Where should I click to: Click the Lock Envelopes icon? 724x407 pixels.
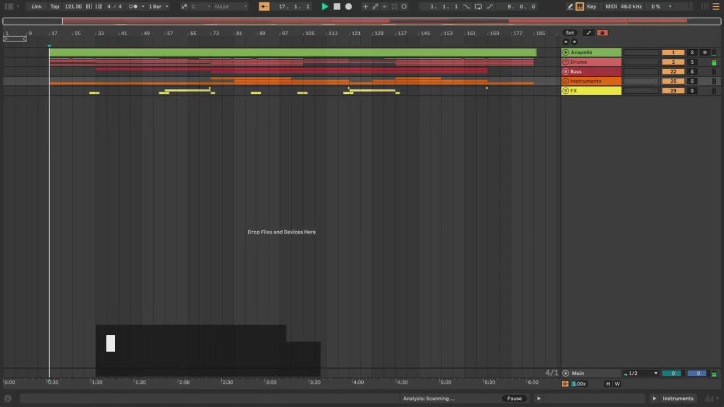pyautogui.click(x=602, y=33)
